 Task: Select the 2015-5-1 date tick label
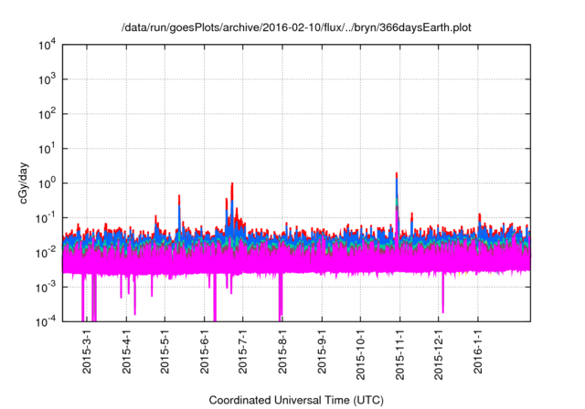165,351
